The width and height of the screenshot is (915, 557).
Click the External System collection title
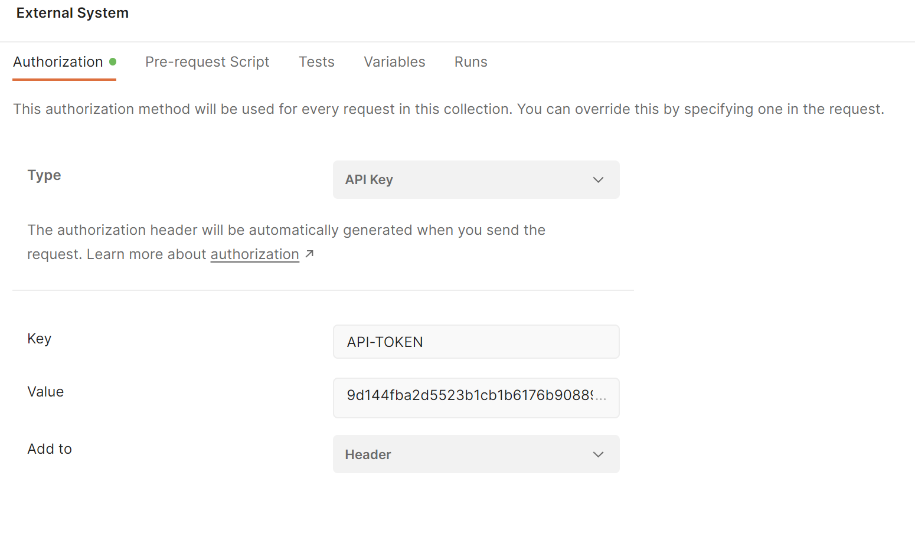pos(72,13)
